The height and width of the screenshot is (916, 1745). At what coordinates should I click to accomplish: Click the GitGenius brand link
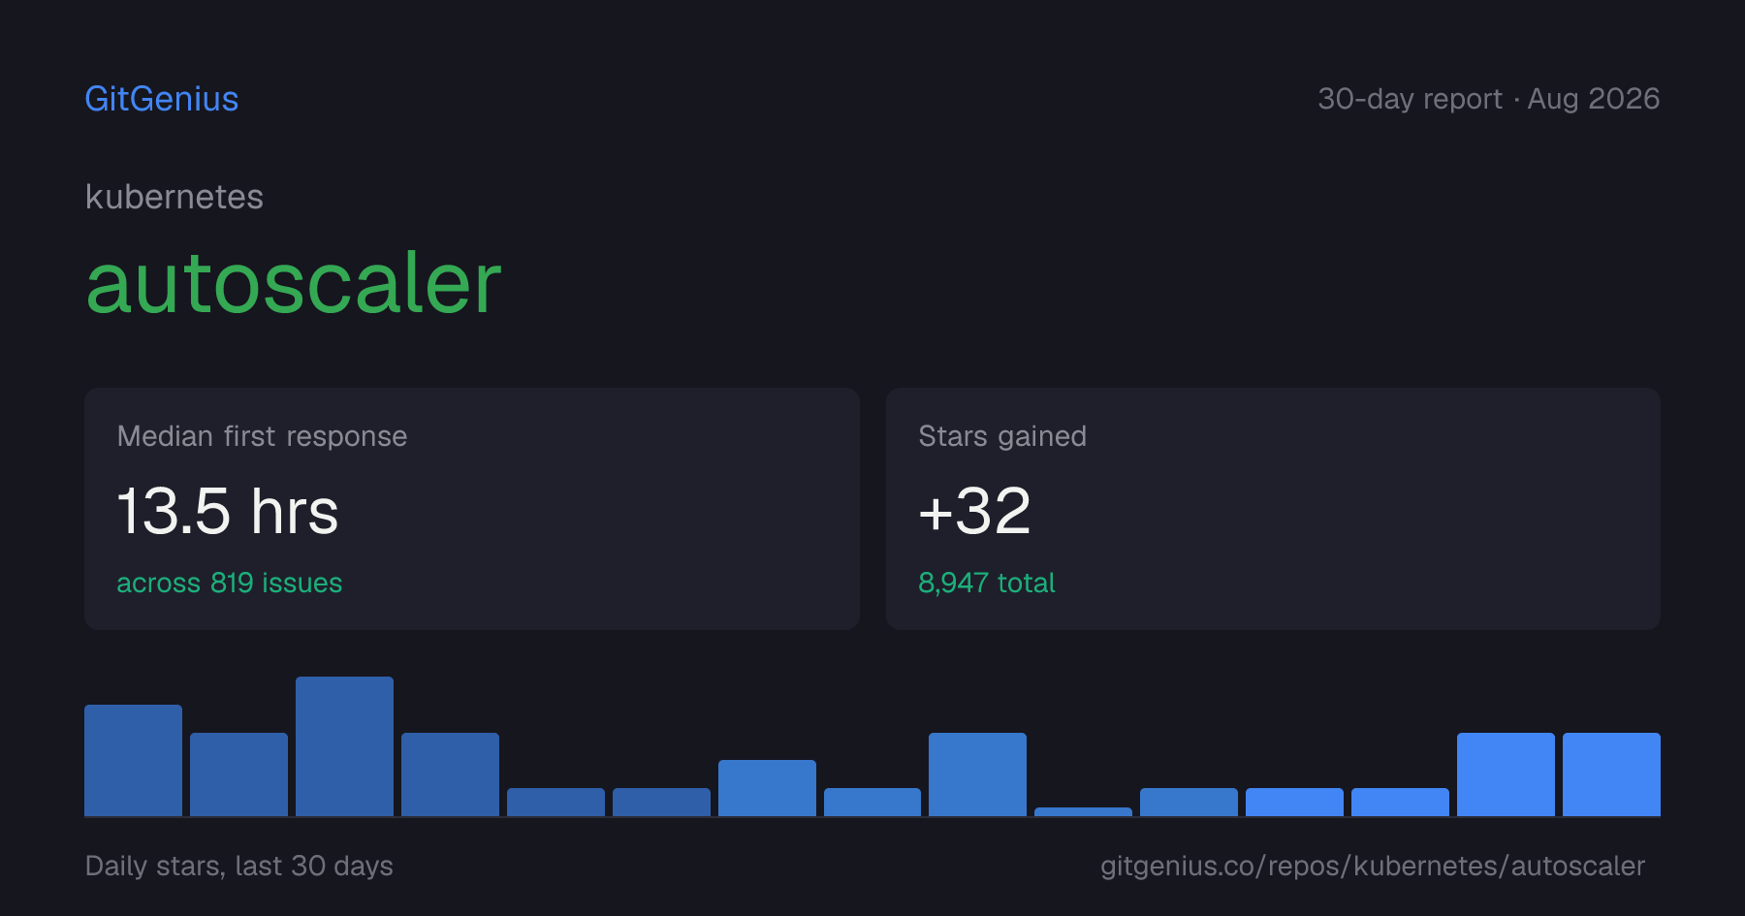162,99
